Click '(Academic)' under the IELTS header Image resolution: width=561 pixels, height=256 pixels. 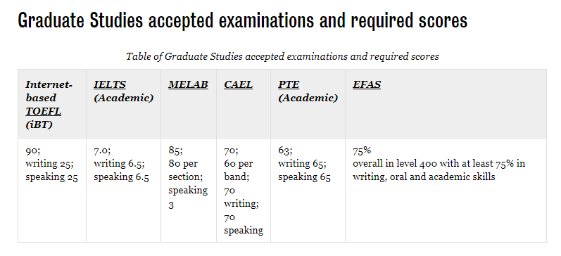tap(124, 98)
